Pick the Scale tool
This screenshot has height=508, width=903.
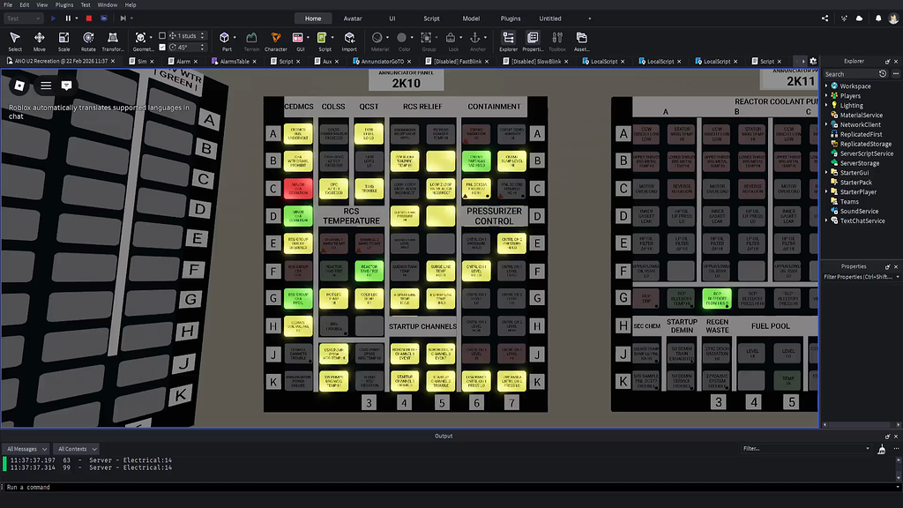click(x=63, y=41)
